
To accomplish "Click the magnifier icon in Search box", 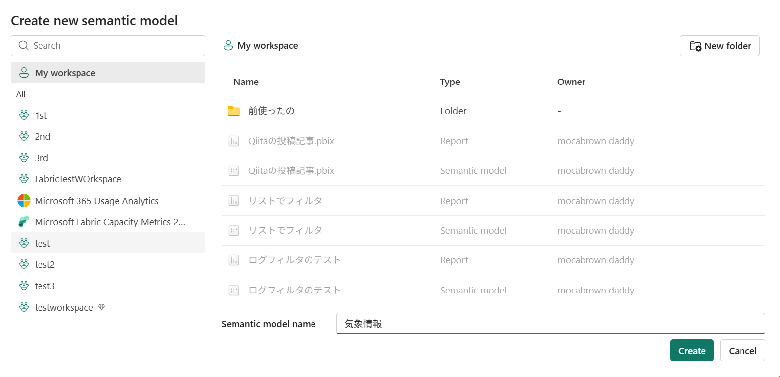I will click(x=23, y=45).
